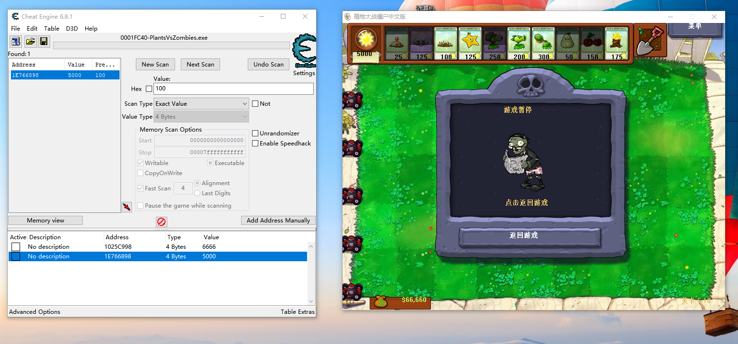
Task: Click the Pre... column header in the found list
Action: 106,65
